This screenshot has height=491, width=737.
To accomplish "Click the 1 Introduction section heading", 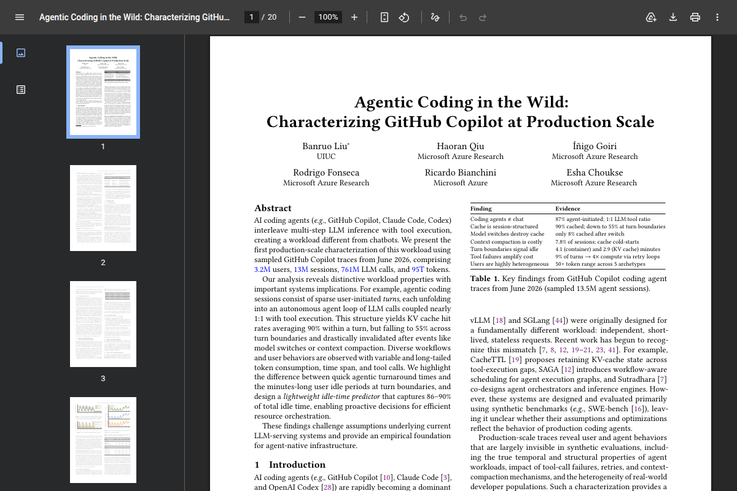I will [290, 465].
